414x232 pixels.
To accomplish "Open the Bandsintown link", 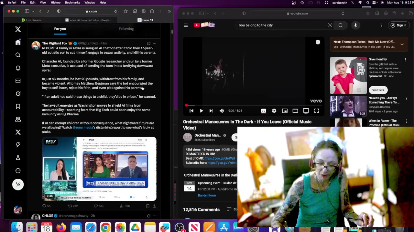I will [207, 195].
